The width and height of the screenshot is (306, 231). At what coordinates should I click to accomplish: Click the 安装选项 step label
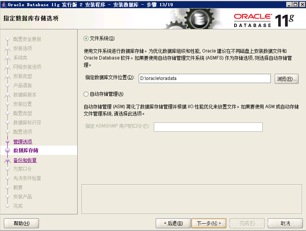[x=23, y=48]
